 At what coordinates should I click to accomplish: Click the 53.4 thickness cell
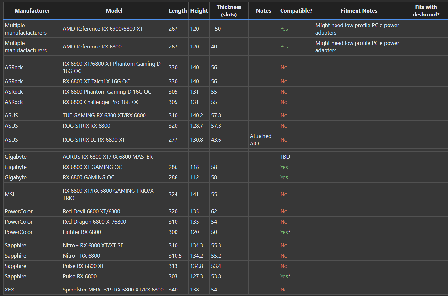(x=229, y=266)
